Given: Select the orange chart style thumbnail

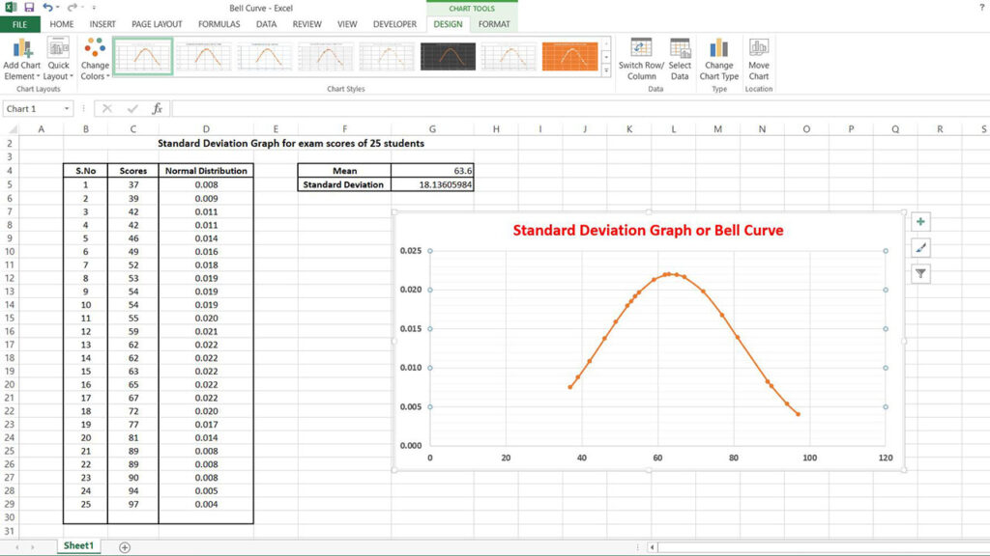Looking at the screenshot, I should tap(571, 56).
